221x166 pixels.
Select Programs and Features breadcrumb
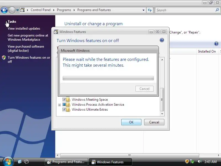point(94,10)
